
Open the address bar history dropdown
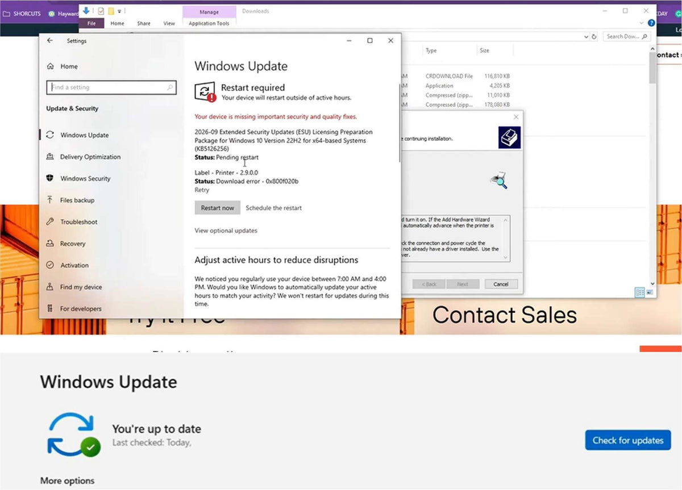pos(587,36)
